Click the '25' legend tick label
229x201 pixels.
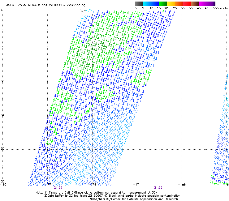175,8
